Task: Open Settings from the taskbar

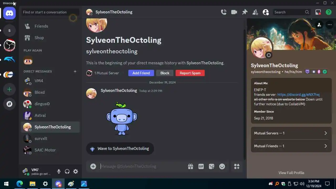Action: pos(45,184)
